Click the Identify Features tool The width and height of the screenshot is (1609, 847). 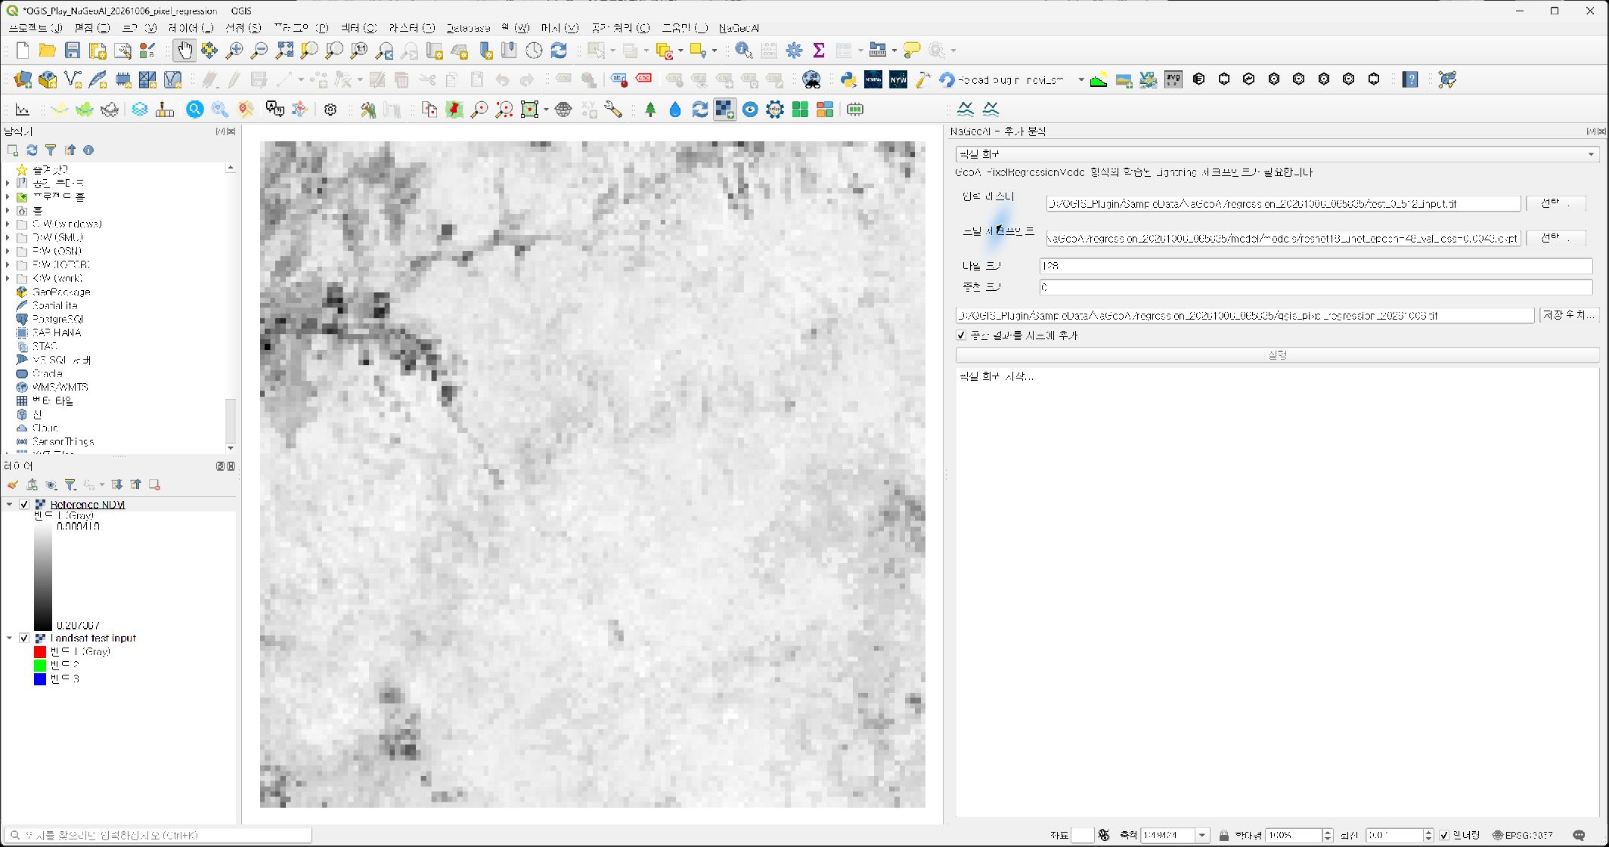coord(743,51)
